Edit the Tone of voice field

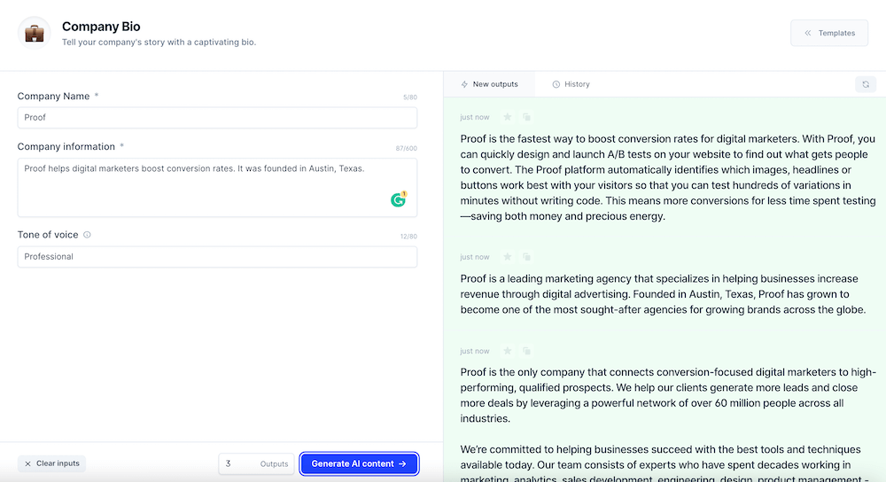pyautogui.click(x=217, y=257)
